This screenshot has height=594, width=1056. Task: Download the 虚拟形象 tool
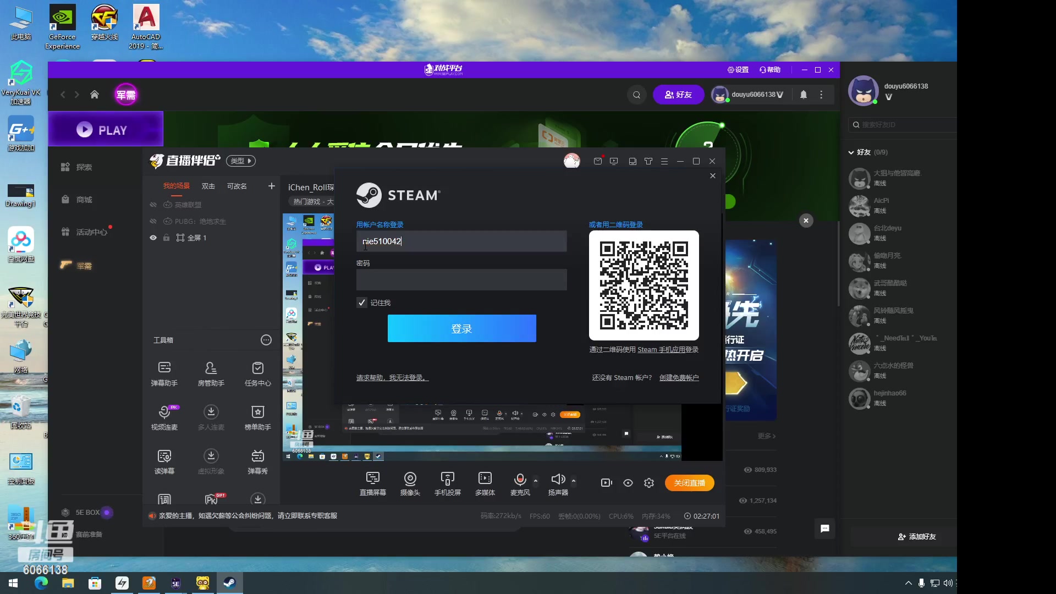[x=211, y=461]
